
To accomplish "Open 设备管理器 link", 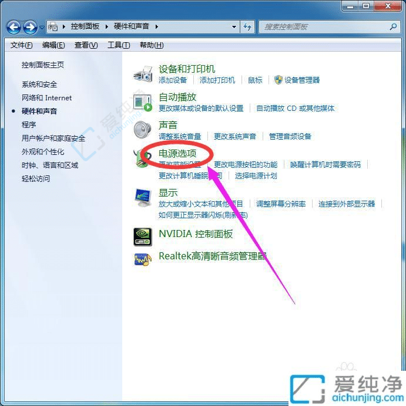I will 302,80.
